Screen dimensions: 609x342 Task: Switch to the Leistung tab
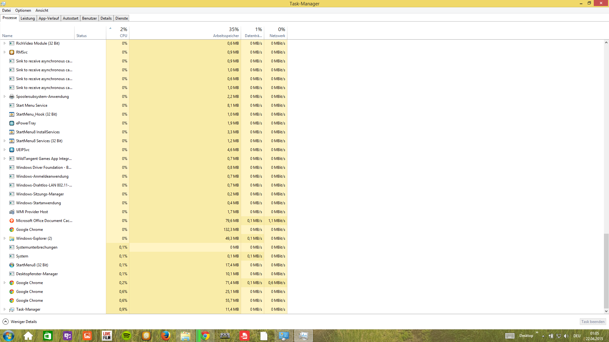click(28, 18)
